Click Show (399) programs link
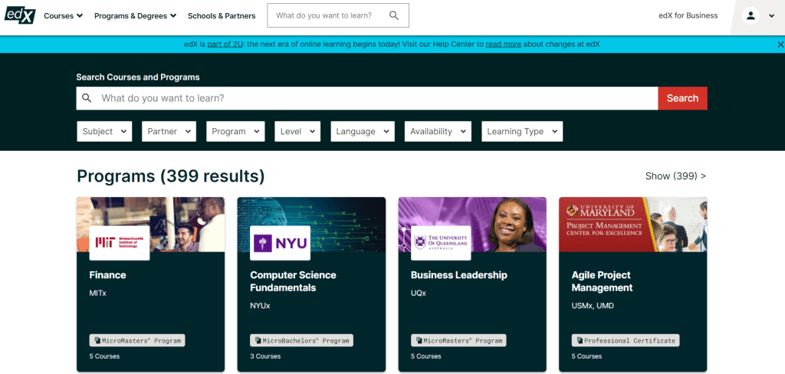The width and height of the screenshot is (785, 374). 675,176
